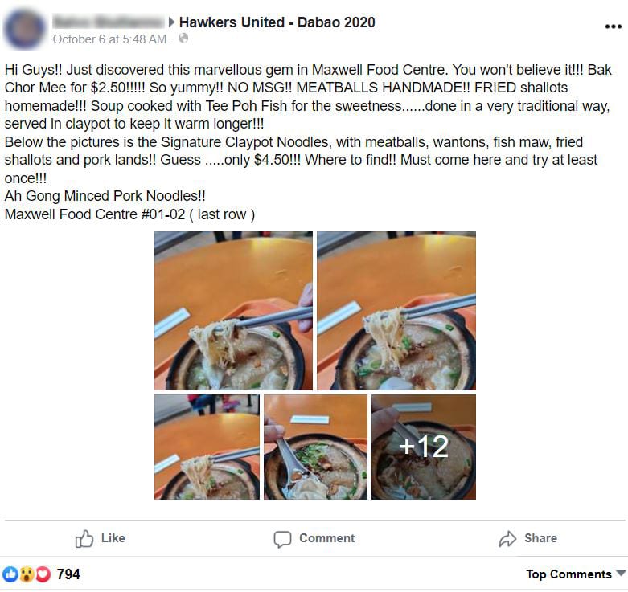Image resolution: width=628 pixels, height=592 pixels.
Task: Click the Like button label
Action: click(x=113, y=538)
